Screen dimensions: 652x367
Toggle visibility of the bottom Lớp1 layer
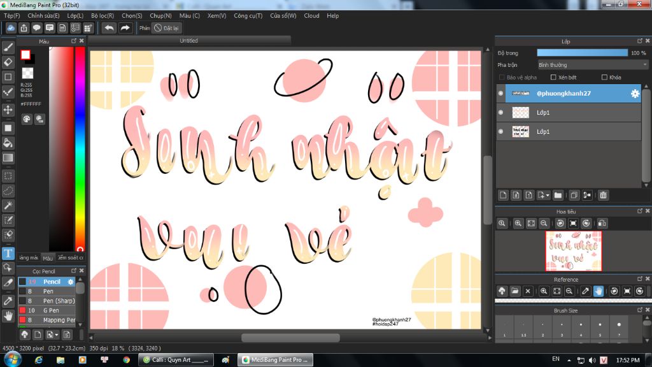[500, 131]
